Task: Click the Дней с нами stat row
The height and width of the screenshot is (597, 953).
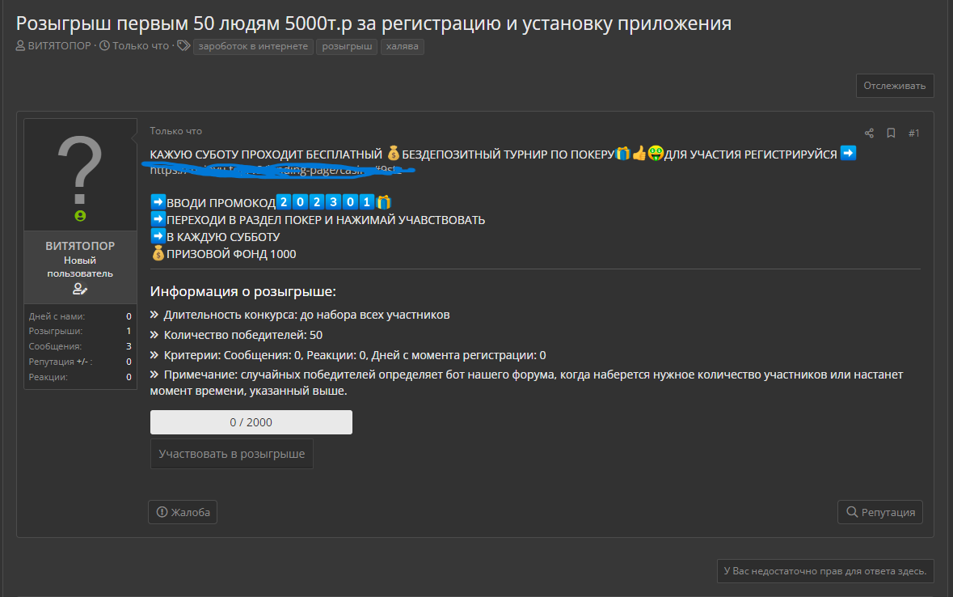Action: coord(80,316)
